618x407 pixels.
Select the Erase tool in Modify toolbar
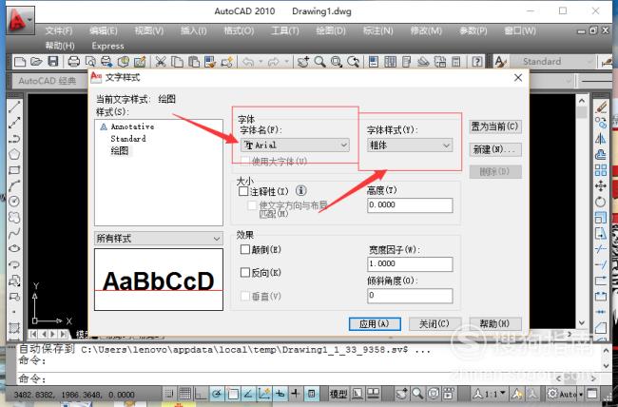point(601,107)
